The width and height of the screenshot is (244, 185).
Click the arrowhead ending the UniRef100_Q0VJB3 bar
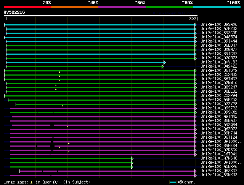tap(164, 62)
